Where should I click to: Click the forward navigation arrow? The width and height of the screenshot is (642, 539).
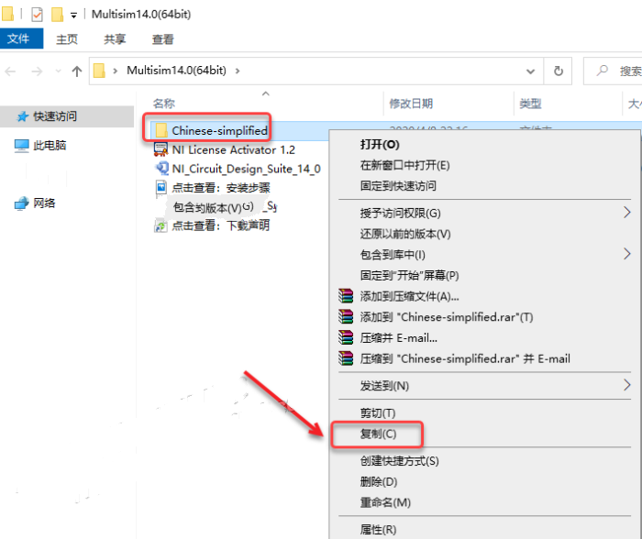click(x=37, y=71)
